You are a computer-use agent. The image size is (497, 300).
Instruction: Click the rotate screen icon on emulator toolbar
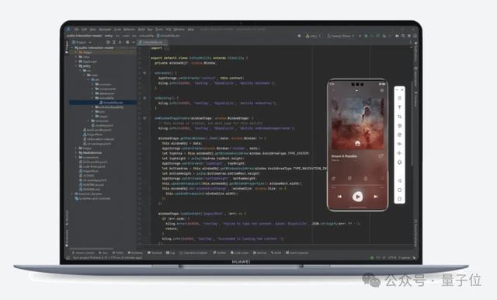tap(400, 117)
